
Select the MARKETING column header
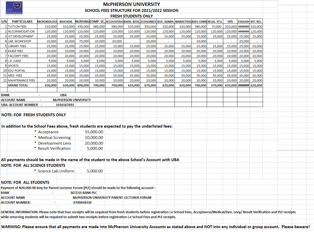(x=183, y=22)
